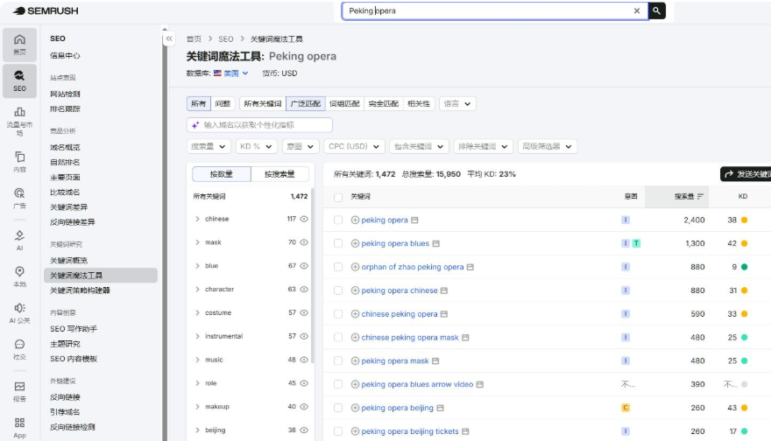Select the exact match tab
Viewport: 771px width, 441px height.
(384, 103)
